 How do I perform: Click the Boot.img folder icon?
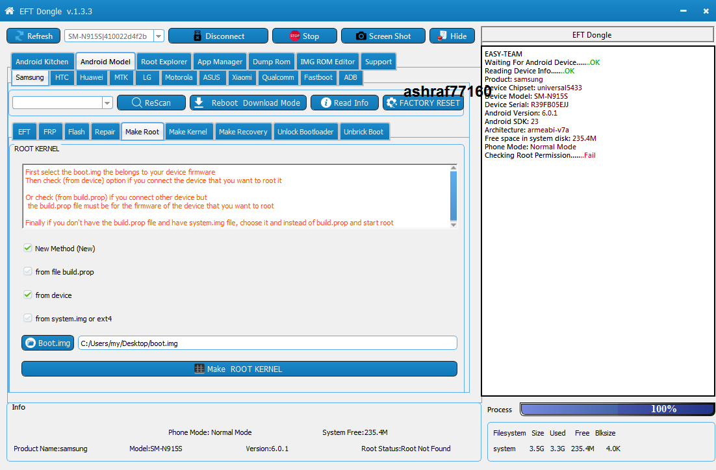31,343
